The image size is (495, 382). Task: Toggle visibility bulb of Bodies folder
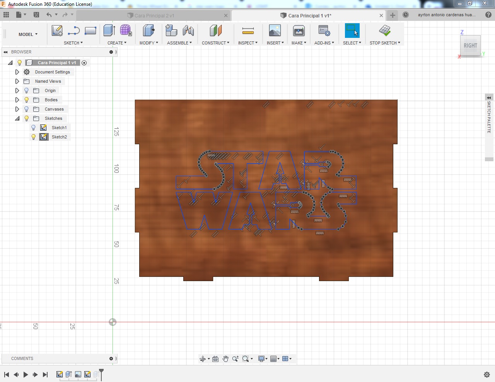click(x=26, y=100)
